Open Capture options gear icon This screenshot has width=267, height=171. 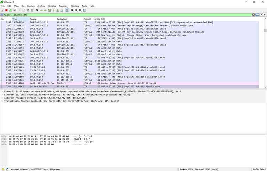click(15, 10)
